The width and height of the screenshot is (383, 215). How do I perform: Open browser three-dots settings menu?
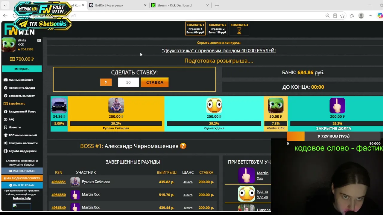[370, 16]
